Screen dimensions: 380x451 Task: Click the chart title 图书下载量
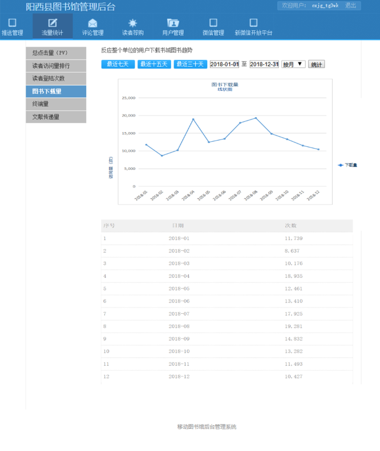point(225,85)
